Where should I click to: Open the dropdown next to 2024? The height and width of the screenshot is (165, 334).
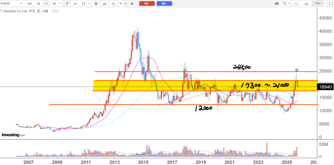[325, 4]
